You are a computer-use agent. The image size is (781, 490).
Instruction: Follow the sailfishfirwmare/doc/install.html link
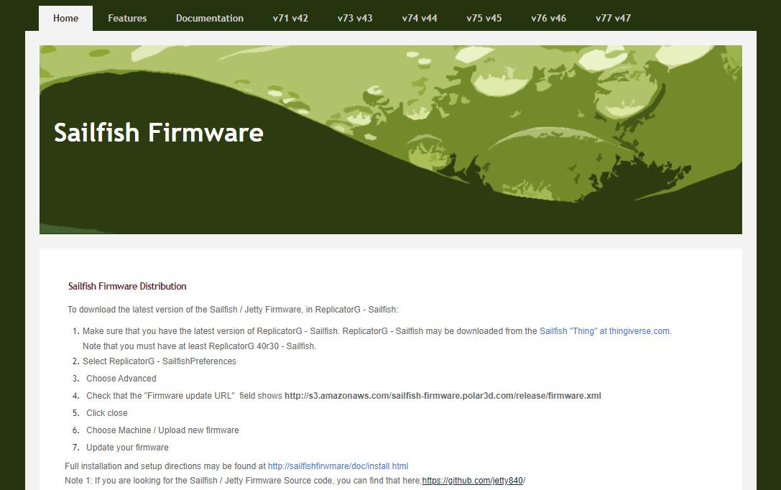(x=338, y=466)
